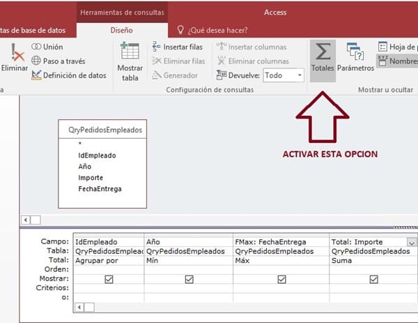The image size is (418, 323).
Task: Open the Herramientas de base de datos tab
Action: (x=35, y=30)
